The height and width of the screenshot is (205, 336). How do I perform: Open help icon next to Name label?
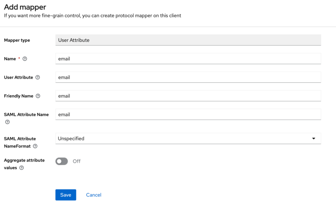(25, 59)
